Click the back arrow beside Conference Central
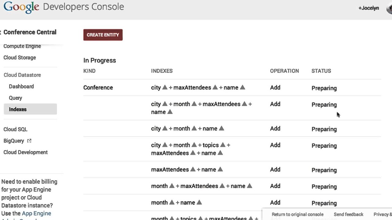 click(x=1, y=32)
